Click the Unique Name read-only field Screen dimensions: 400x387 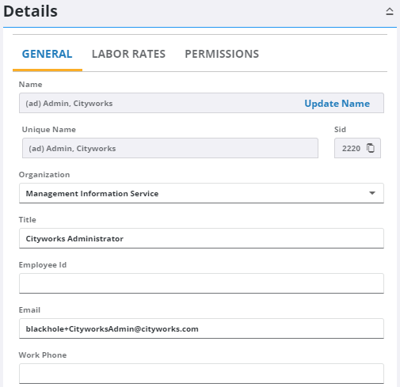point(170,148)
